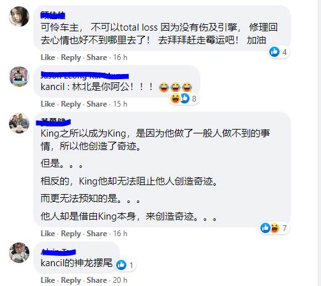Click the thumbs-up reaction showing 4 likes
The height and width of the screenshot is (286, 321).
pos(274,52)
